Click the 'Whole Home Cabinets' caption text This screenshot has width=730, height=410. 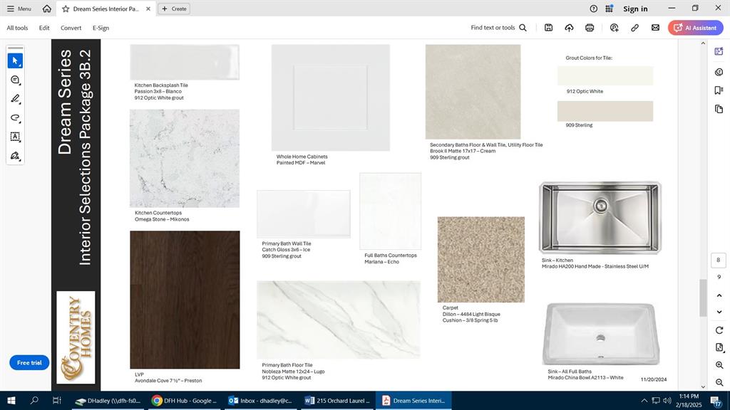click(302, 157)
